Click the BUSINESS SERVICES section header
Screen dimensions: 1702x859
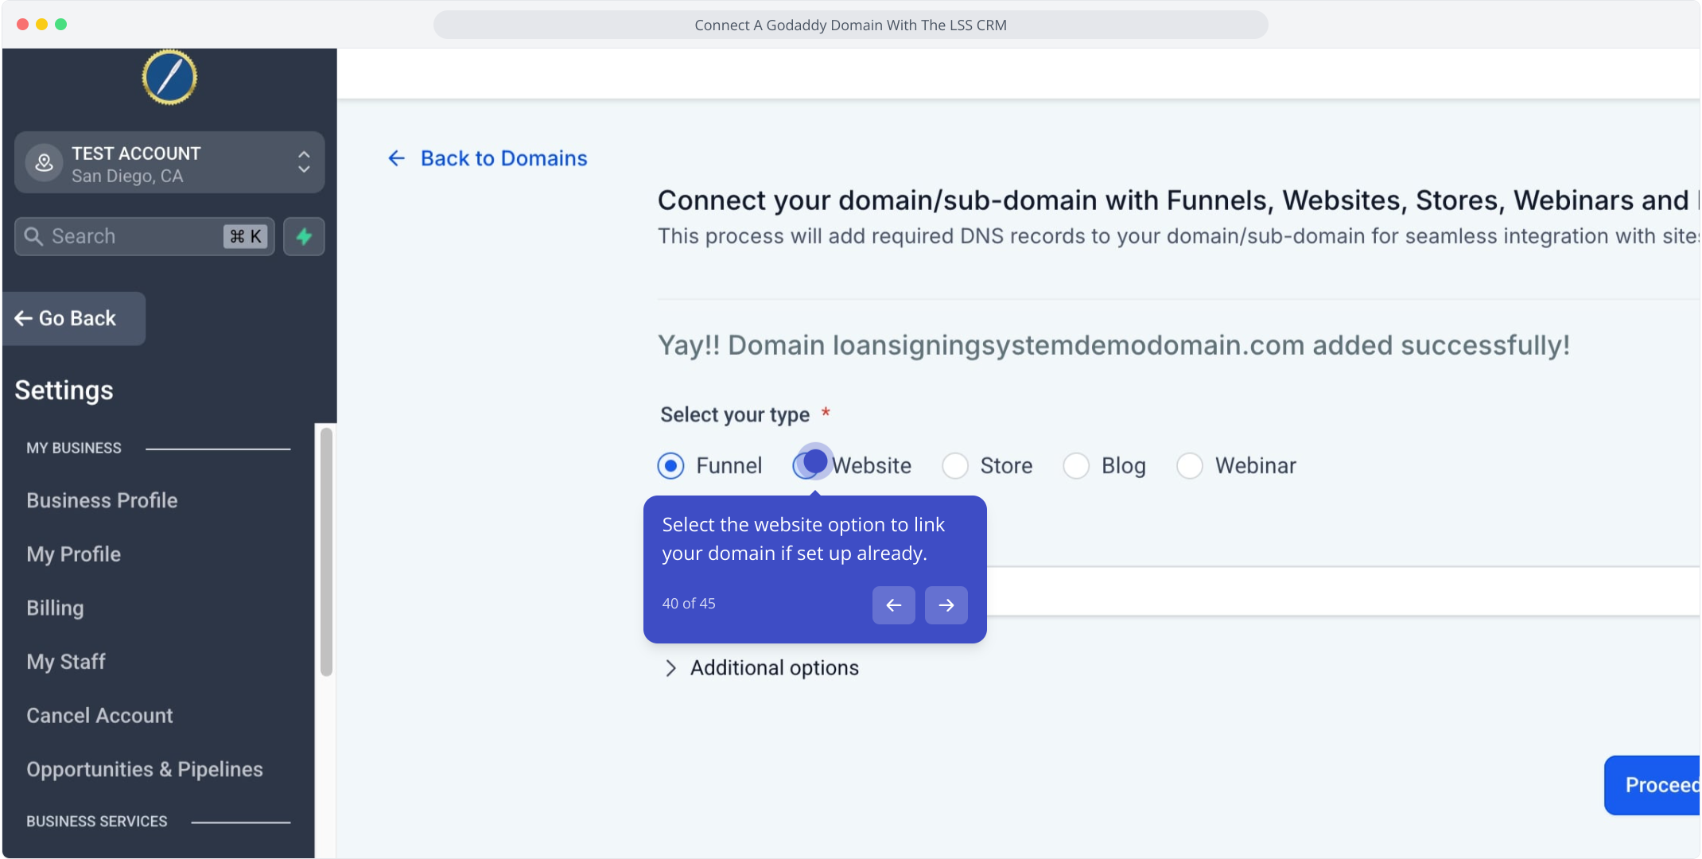point(97,822)
